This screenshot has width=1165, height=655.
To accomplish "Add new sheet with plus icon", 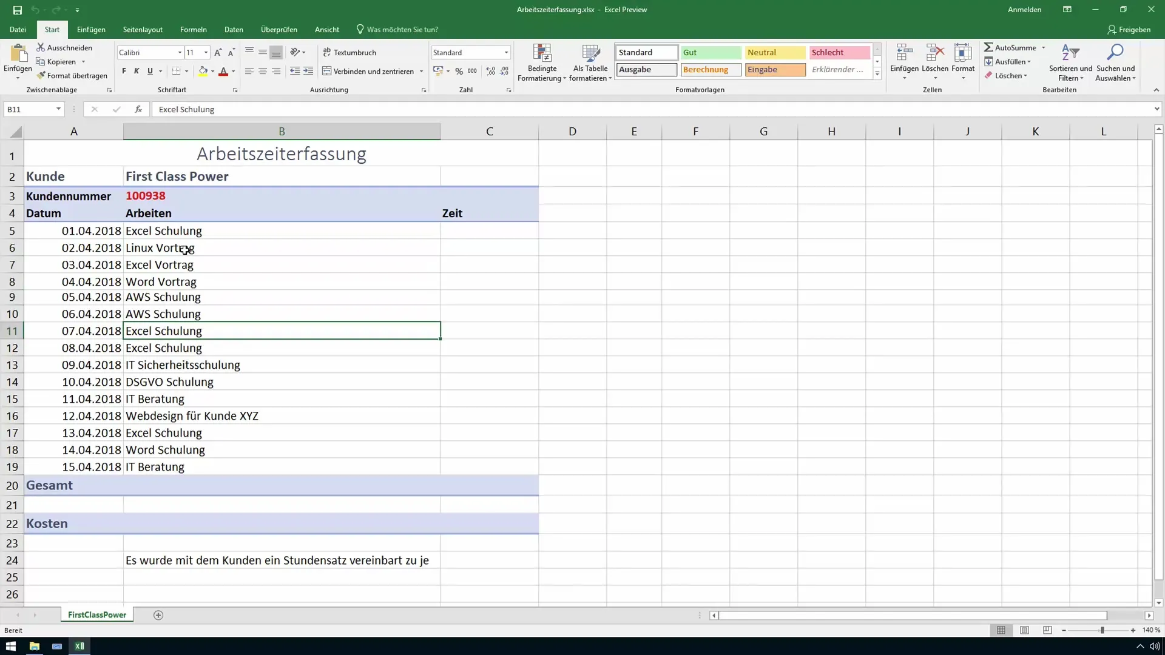I will point(158,615).
